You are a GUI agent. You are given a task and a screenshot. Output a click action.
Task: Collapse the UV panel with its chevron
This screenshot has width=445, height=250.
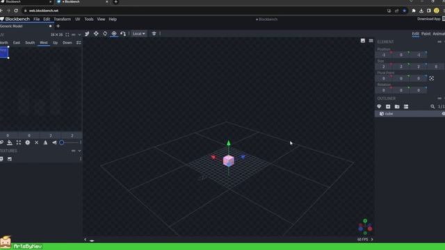[x=79, y=35]
